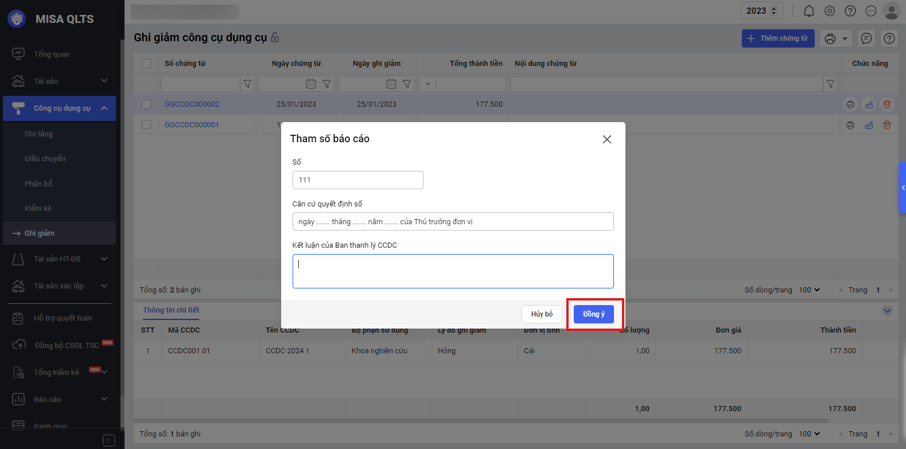Collapse the Công cụ dụng cụ menu

[x=104, y=108]
